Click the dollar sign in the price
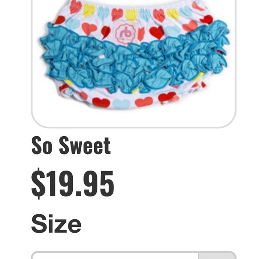The width and height of the screenshot is (259, 259). coord(38,184)
